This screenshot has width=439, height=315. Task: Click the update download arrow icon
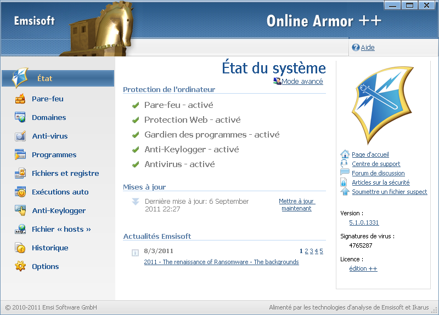136,202
